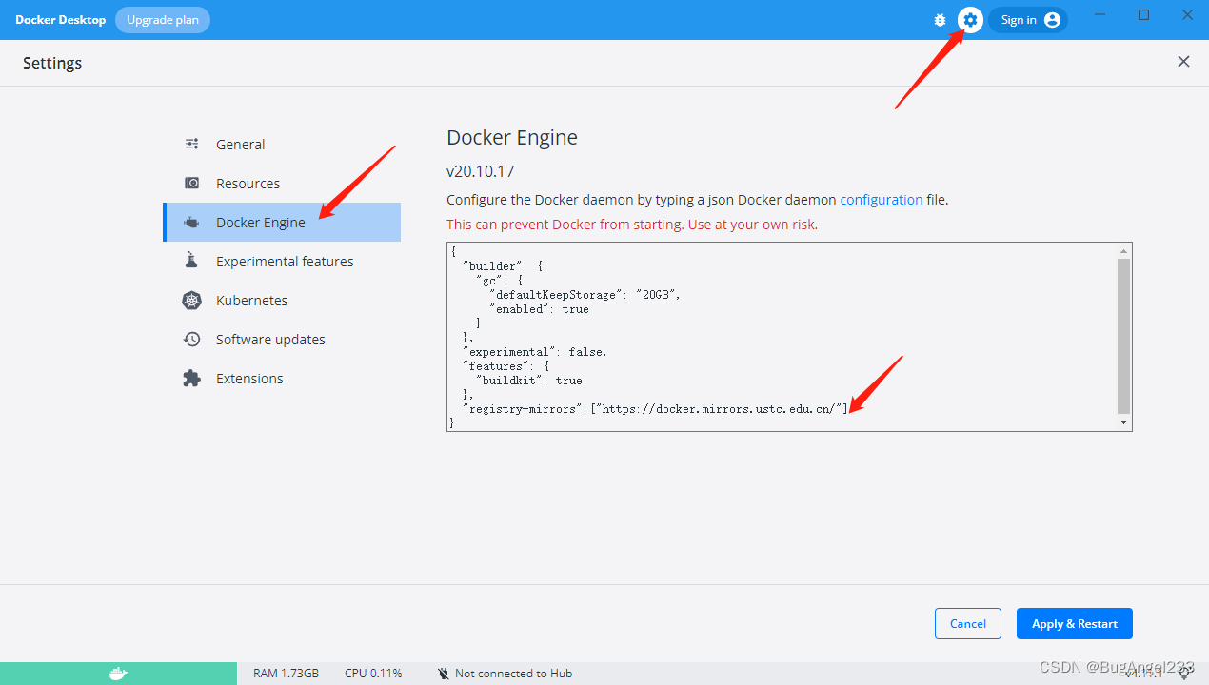Click the v20.10.17 version text
This screenshot has width=1209, height=685.
point(481,172)
